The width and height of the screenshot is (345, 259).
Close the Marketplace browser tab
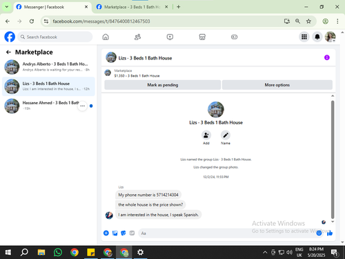166,7
